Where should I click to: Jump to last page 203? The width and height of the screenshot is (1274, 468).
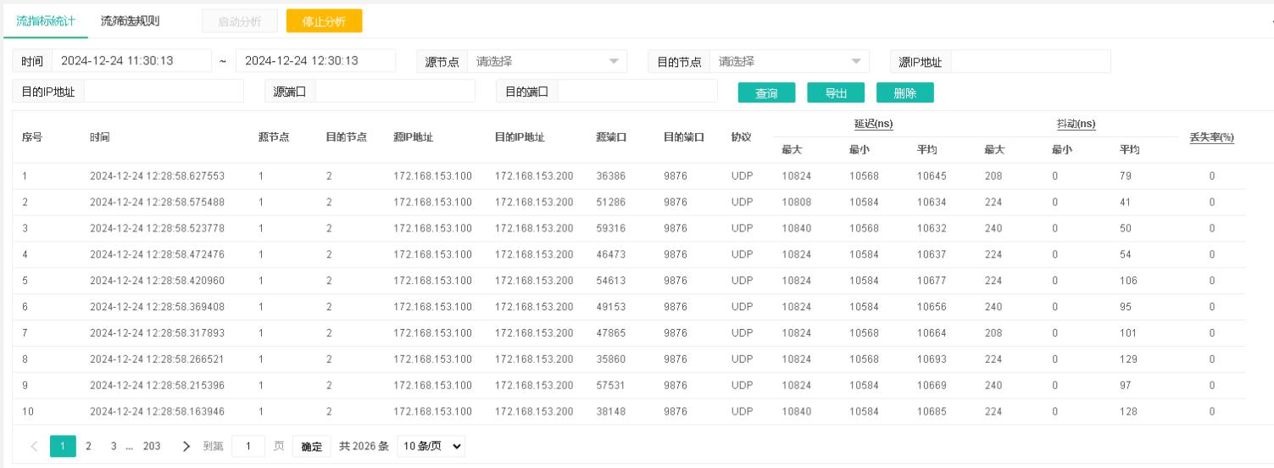pyautogui.click(x=152, y=447)
